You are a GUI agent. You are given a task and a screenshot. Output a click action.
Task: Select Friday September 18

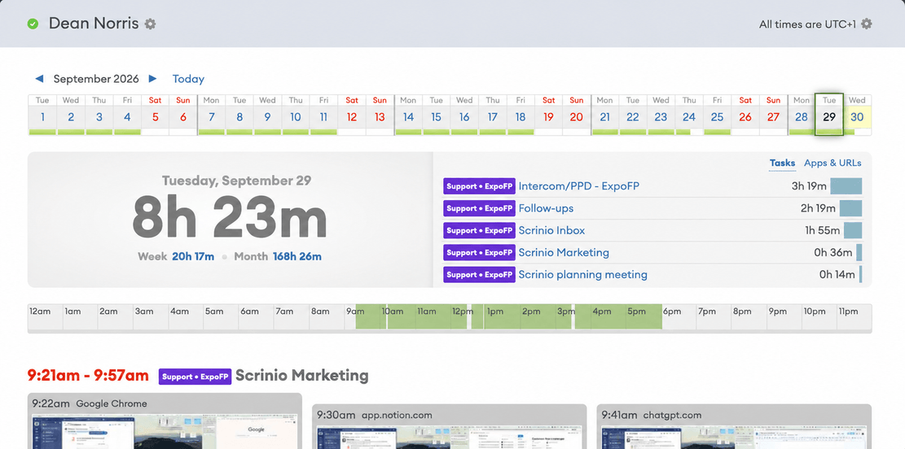[x=521, y=115]
